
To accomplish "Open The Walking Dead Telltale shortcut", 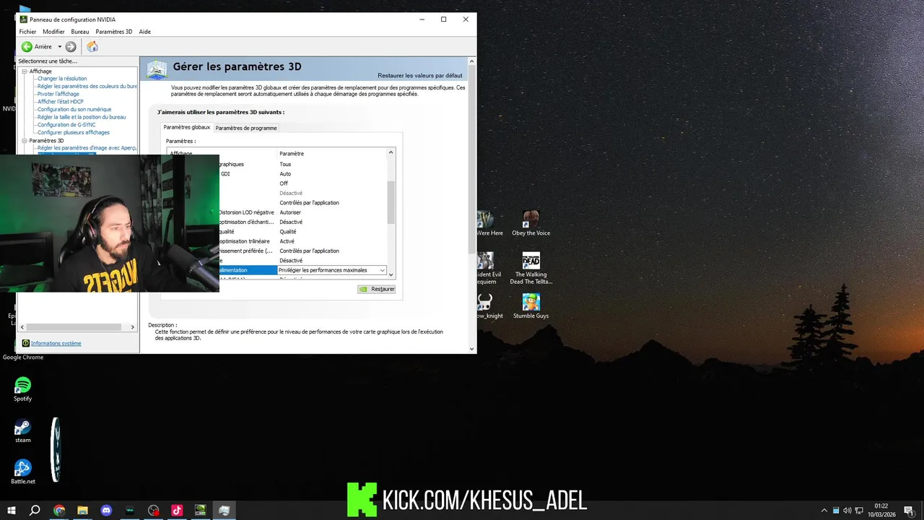I will (531, 268).
